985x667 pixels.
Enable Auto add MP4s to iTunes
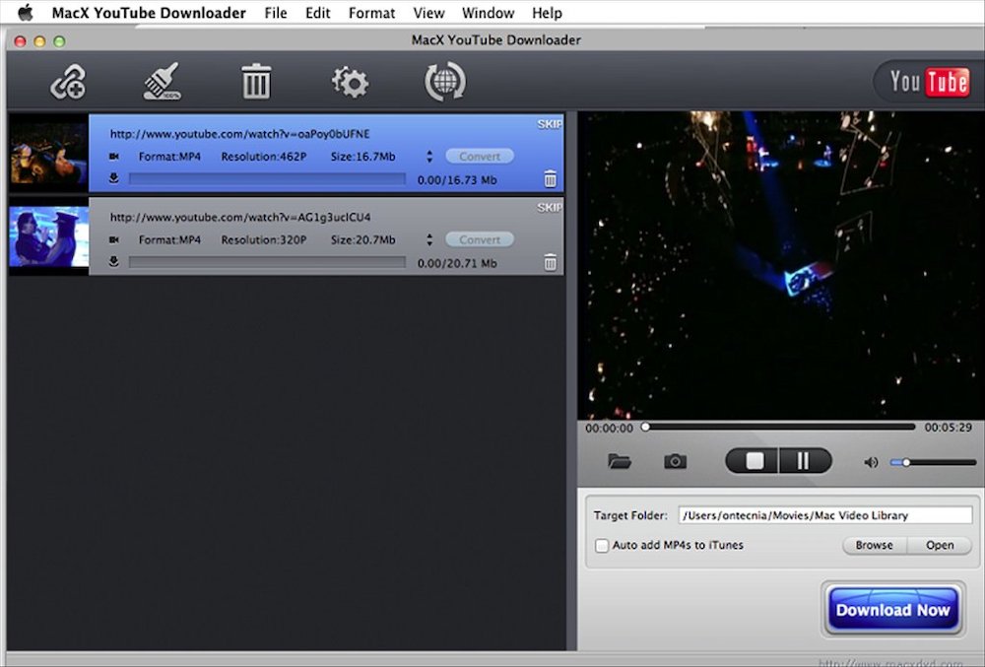pyautogui.click(x=602, y=545)
